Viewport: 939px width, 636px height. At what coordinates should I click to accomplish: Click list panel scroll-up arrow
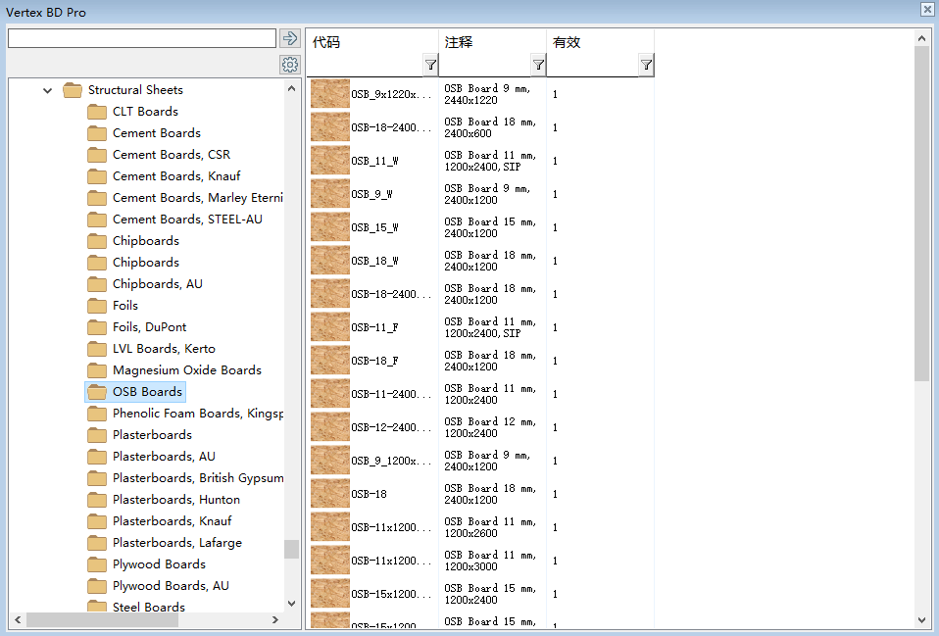(921, 38)
